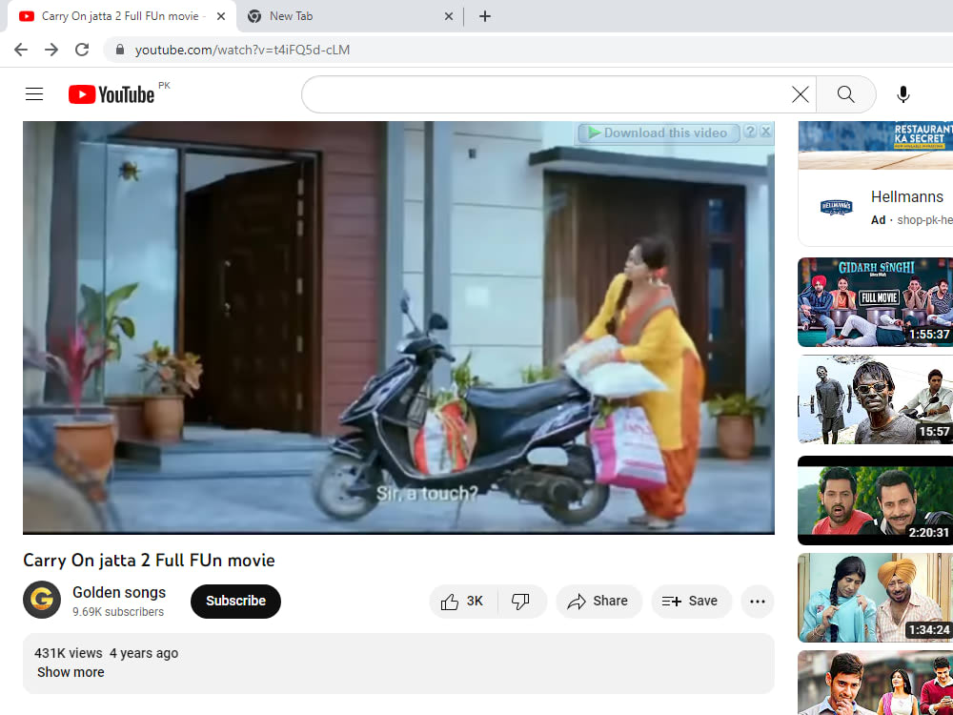This screenshot has width=953, height=715.
Task: Click the magnifier search button
Action: [x=845, y=94]
